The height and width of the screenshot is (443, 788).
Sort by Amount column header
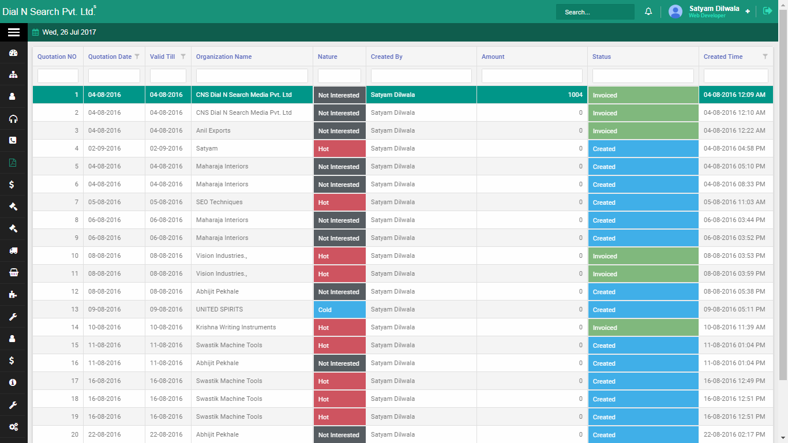click(493, 57)
